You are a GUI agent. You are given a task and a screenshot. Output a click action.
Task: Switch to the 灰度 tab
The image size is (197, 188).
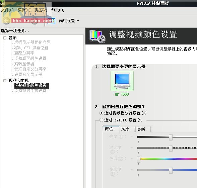(127, 129)
